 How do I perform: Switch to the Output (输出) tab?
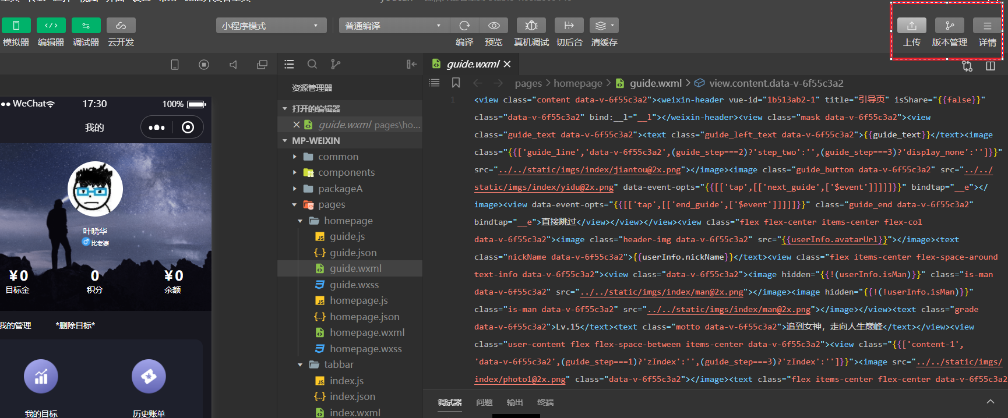[514, 402]
